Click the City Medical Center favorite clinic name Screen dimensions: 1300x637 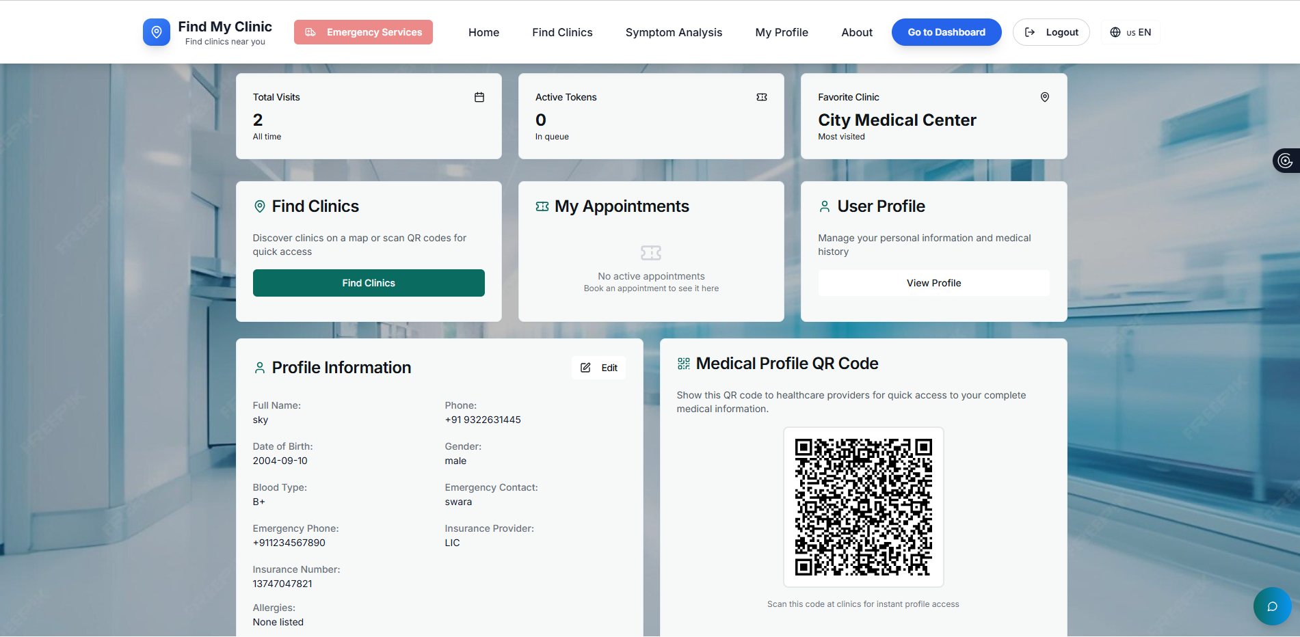coord(897,120)
